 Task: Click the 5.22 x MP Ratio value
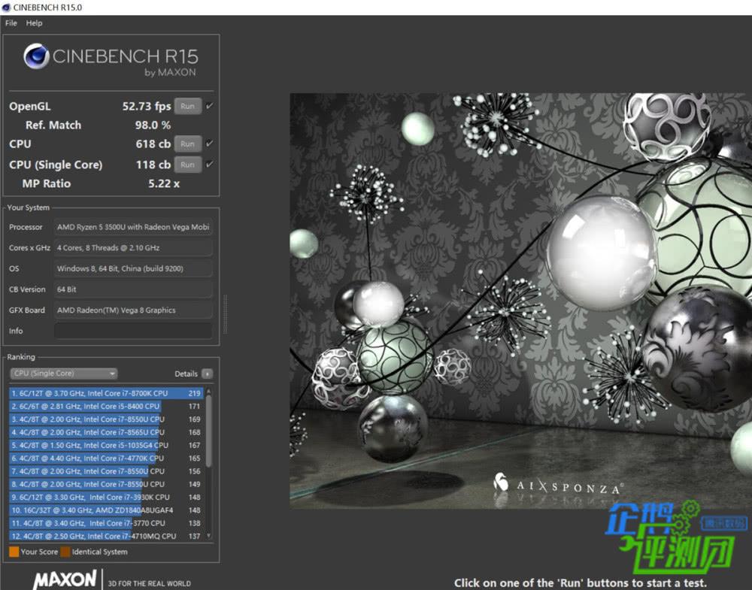pyautogui.click(x=163, y=183)
